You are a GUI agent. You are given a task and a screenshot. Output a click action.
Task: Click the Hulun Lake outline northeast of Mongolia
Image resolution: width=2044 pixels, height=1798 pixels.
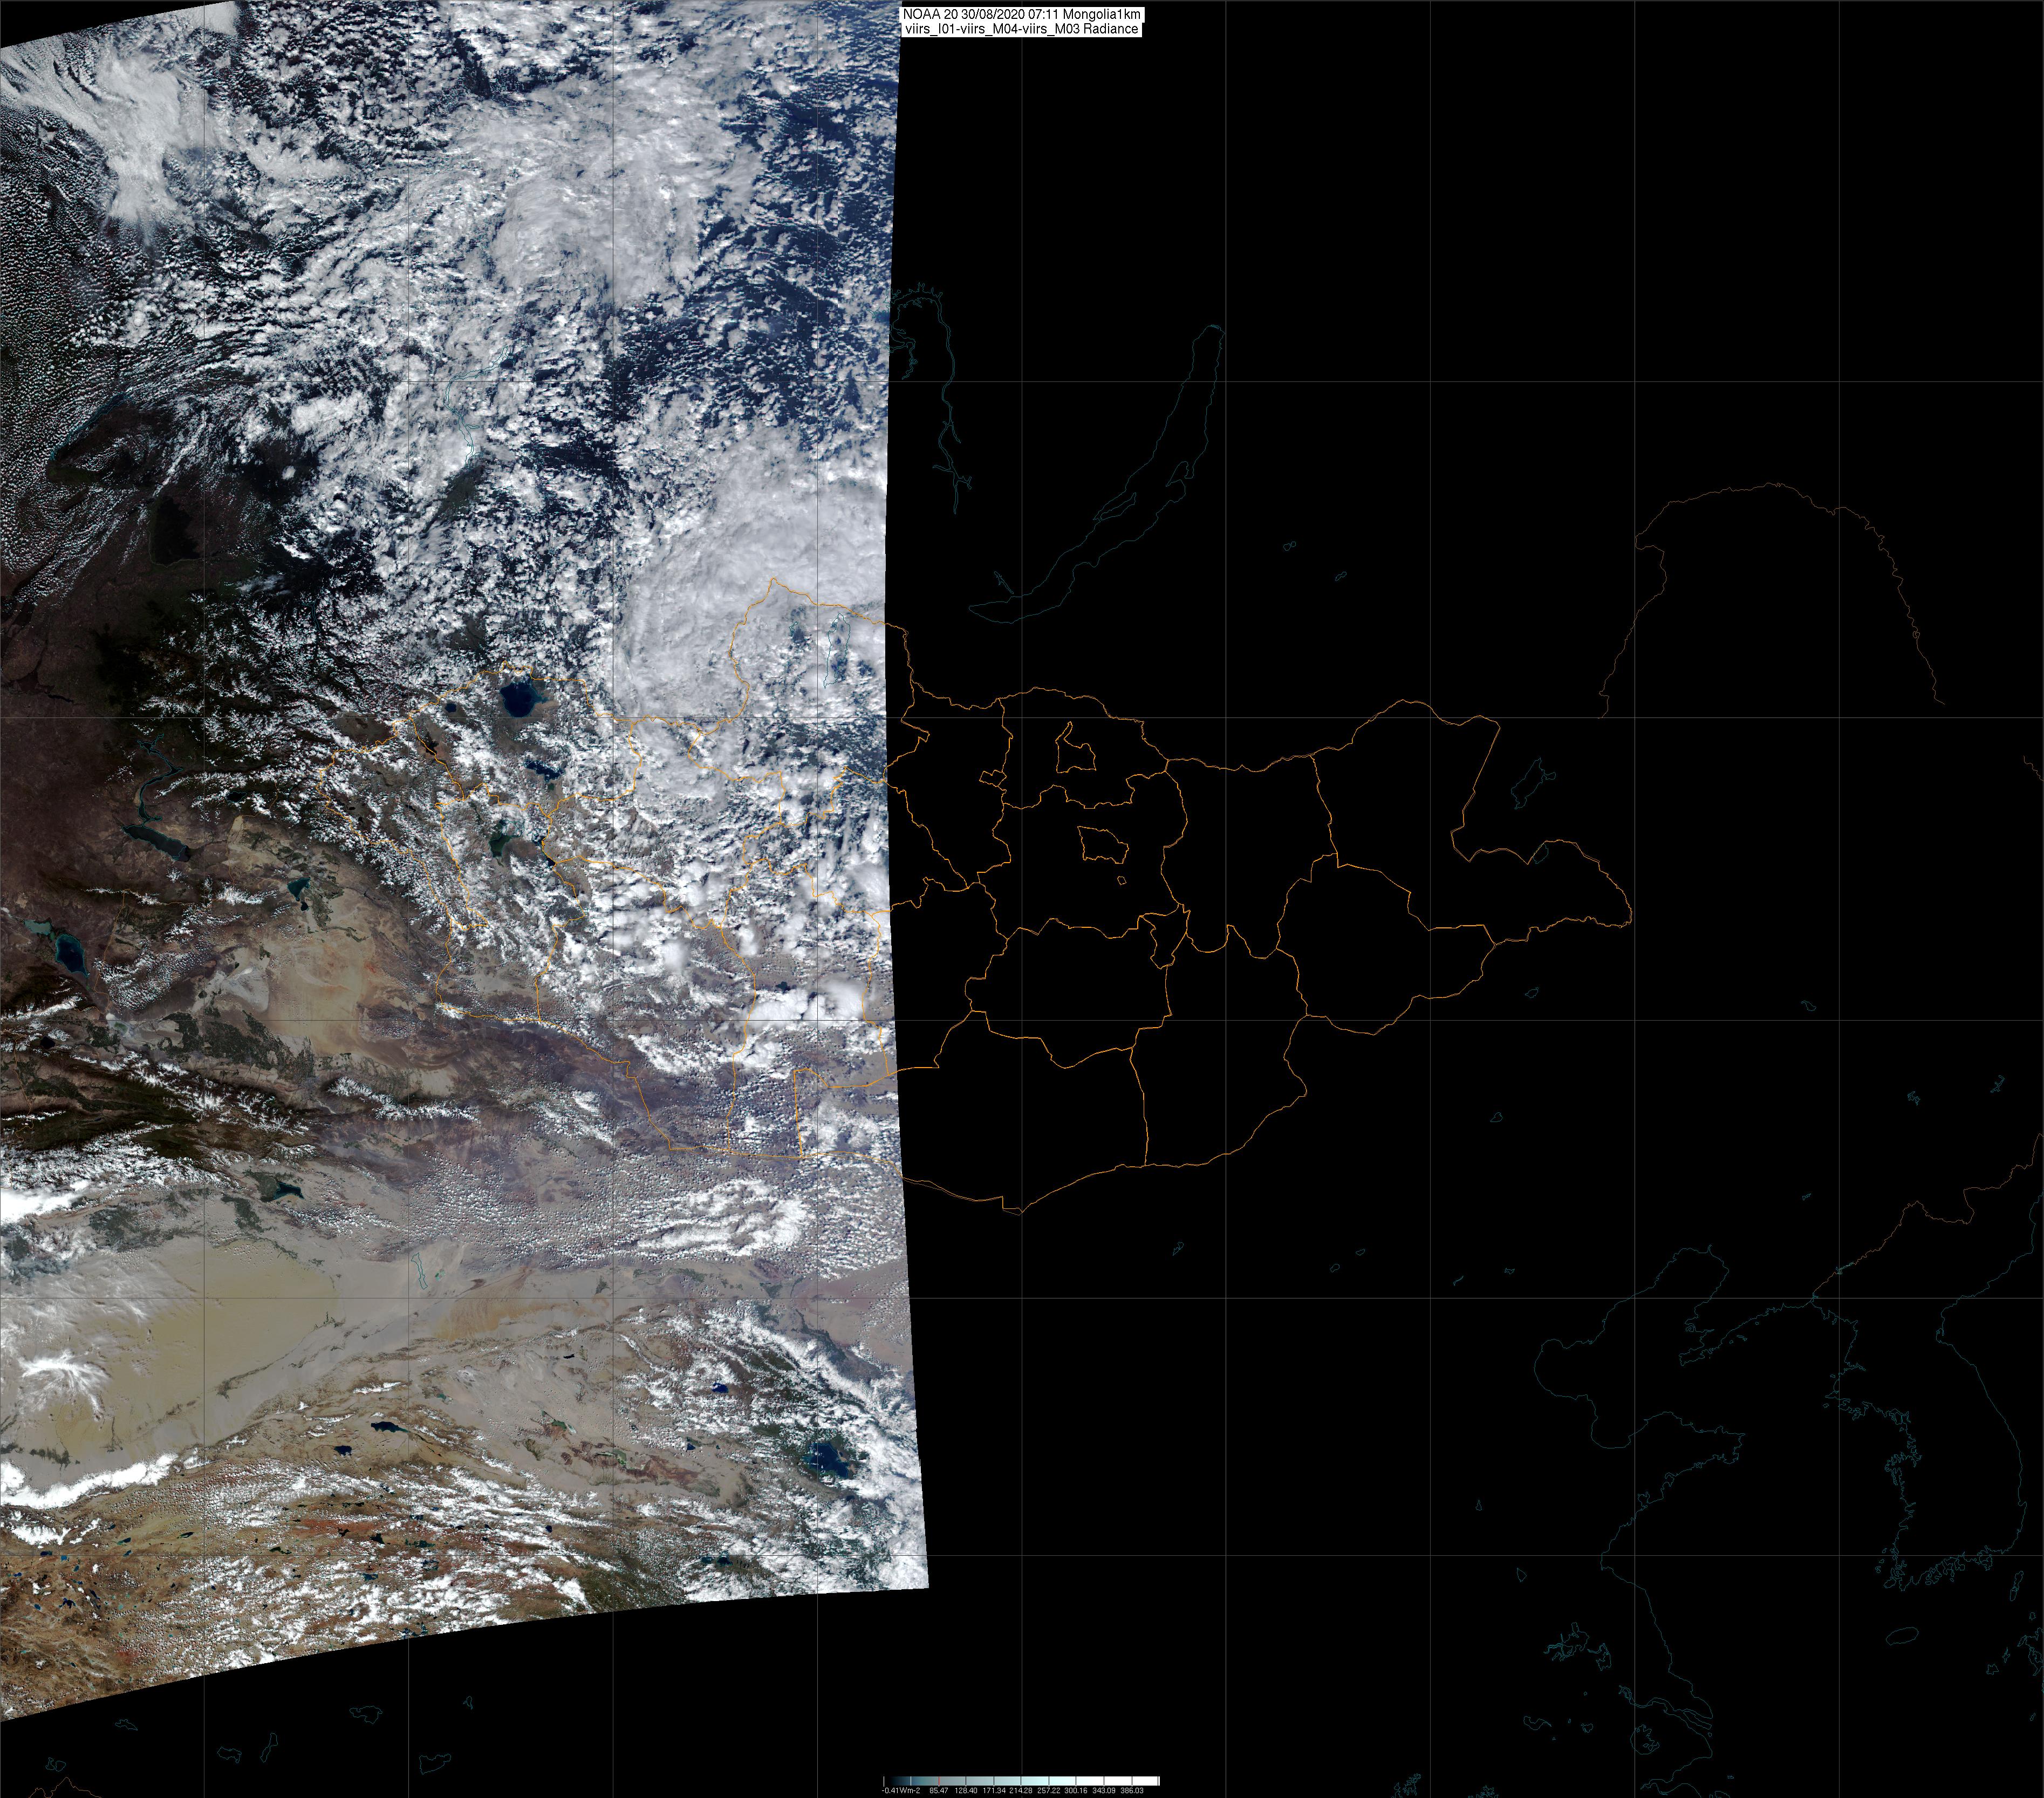coord(1529,783)
